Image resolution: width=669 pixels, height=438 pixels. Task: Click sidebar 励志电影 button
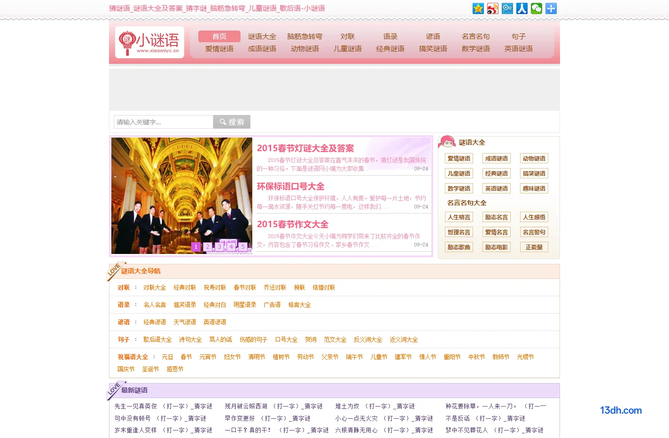(x=497, y=247)
